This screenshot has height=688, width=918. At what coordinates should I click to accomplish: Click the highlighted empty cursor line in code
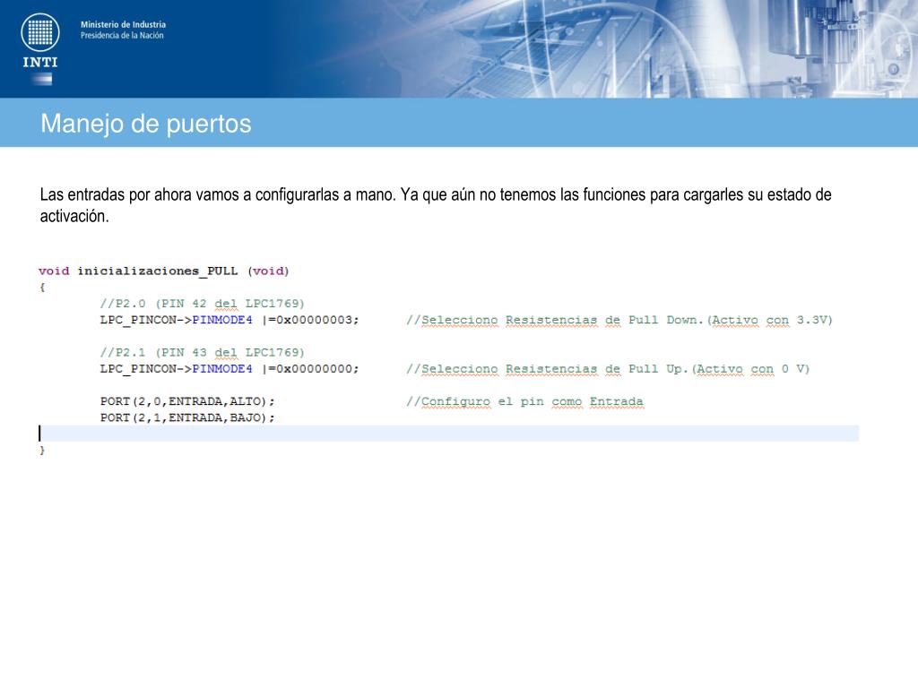click(448, 434)
